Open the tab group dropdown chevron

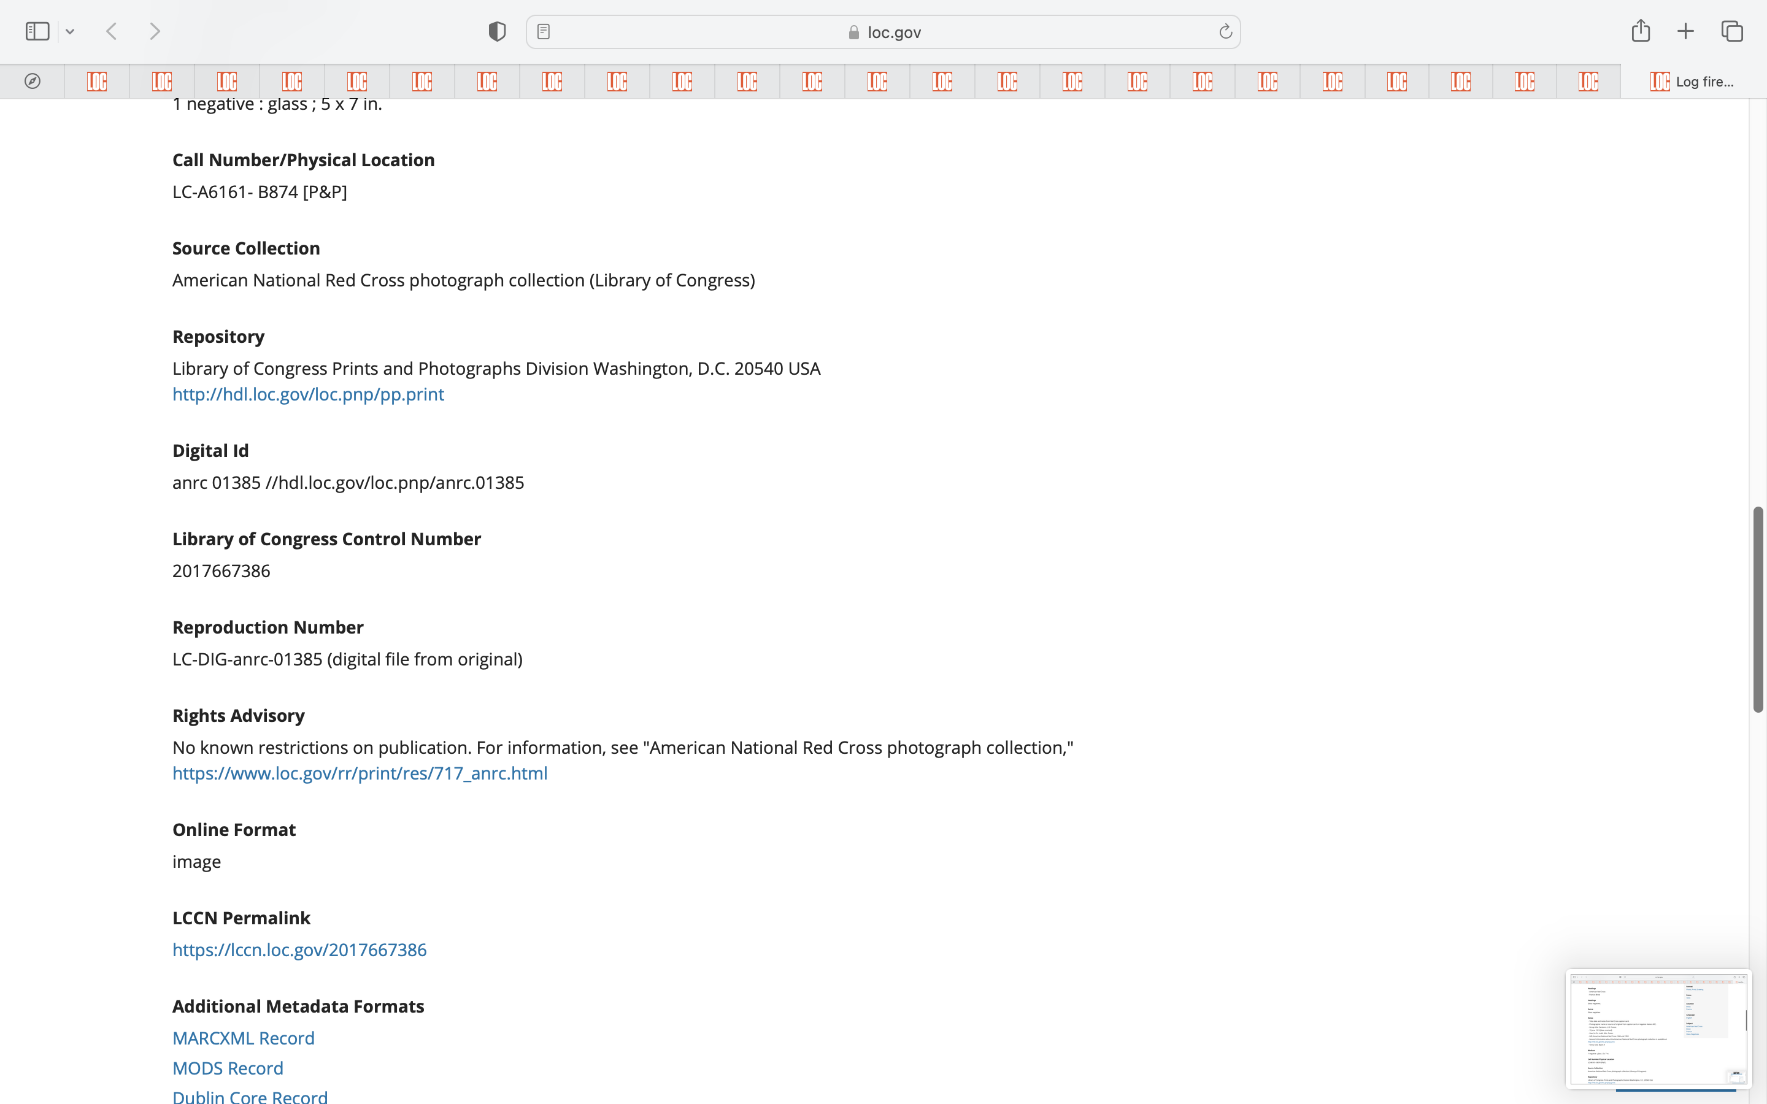70,31
